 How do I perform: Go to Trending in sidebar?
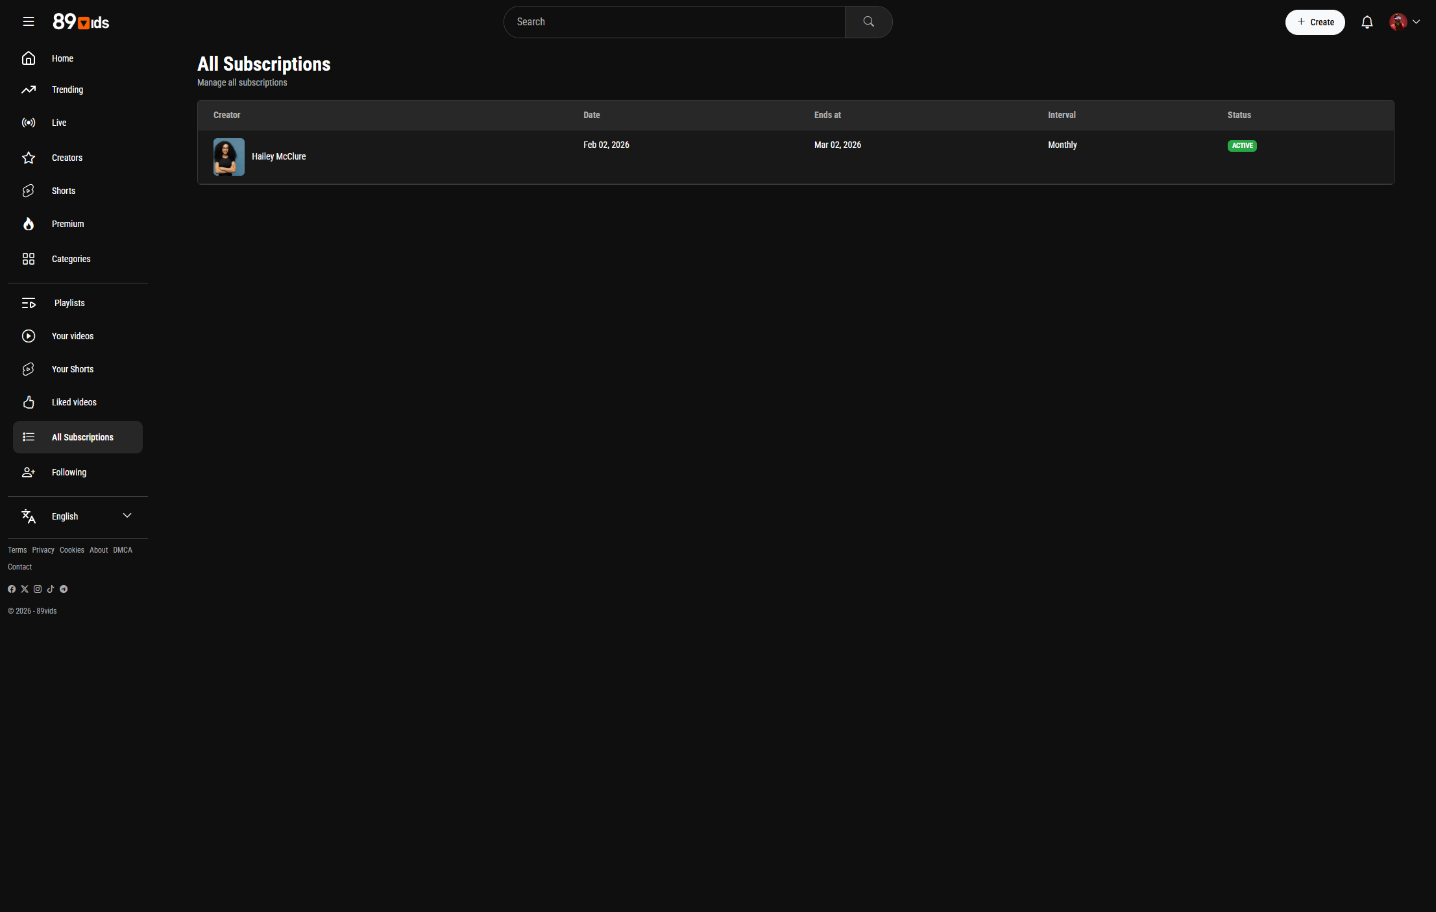67,90
